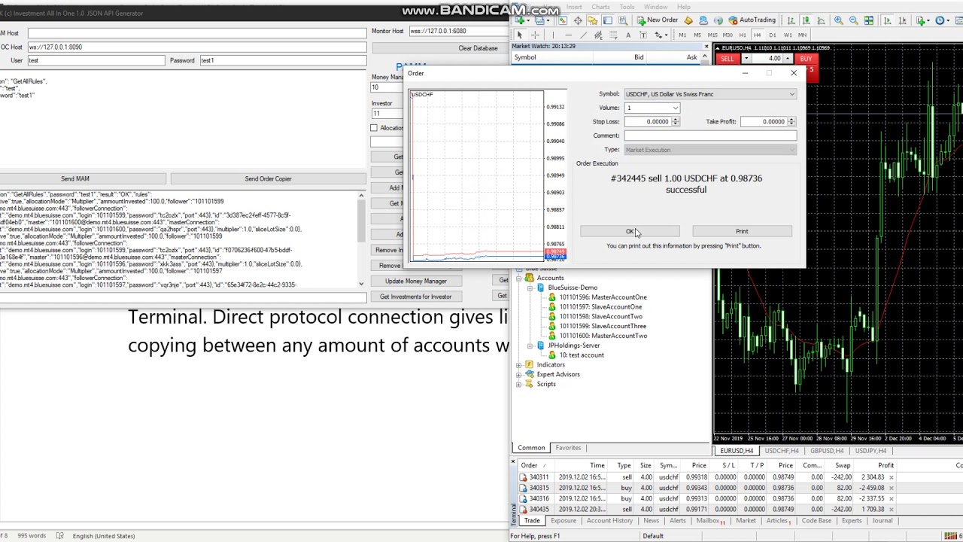The image size is (963, 542).
Task: Open the USDCHF,H4 chart tab
Action: pyautogui.click(x=781, y=451)
